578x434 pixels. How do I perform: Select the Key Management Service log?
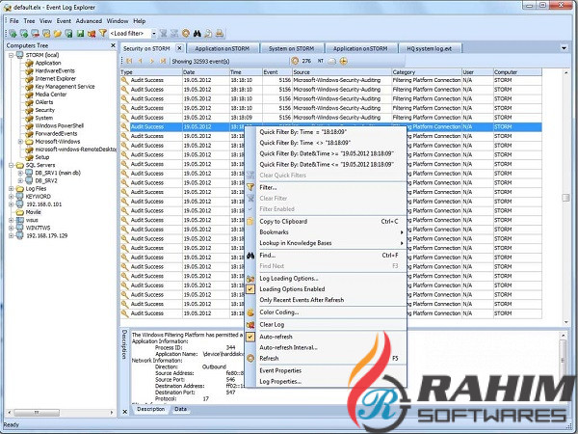(65, 87)
